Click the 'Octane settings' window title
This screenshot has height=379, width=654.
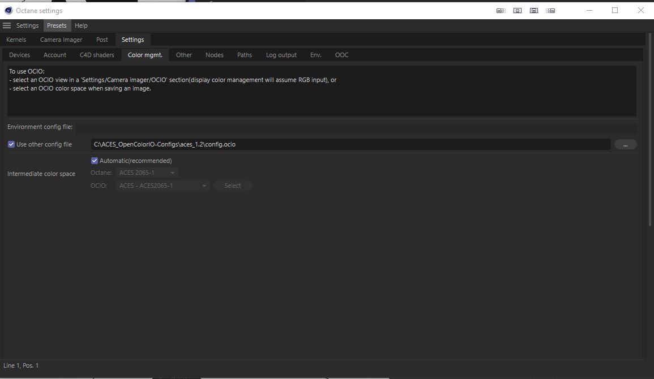39,10
